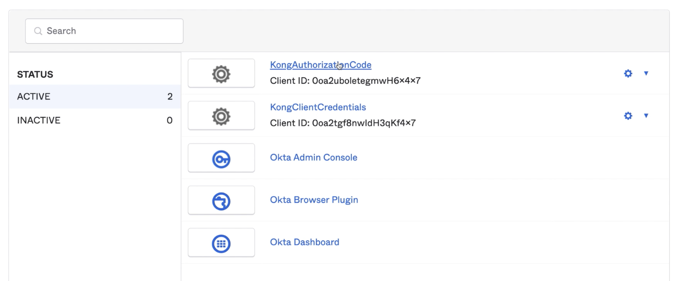Screen dimensions: 681x281
Task: Open the Okta Dashboard link
Action: tap(304, 242)
